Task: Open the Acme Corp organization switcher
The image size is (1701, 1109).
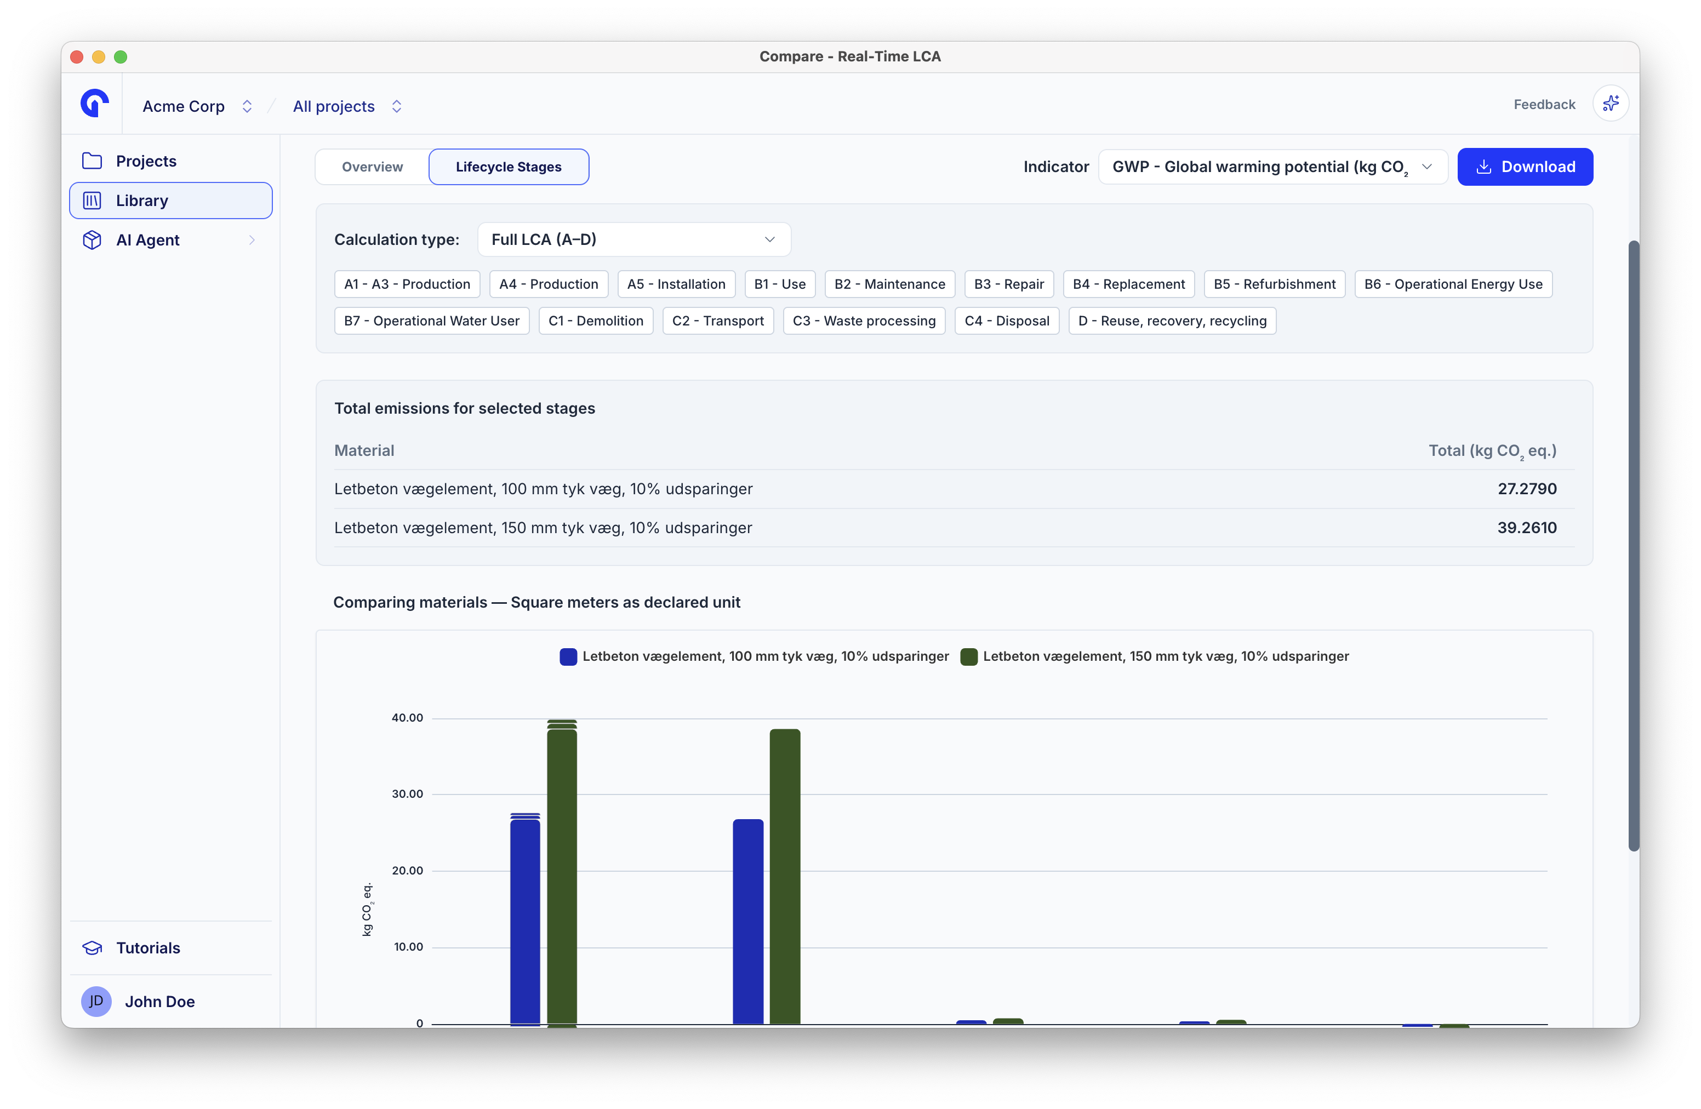Action: (197, 106)
